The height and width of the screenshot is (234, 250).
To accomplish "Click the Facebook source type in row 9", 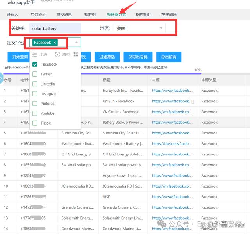I will tap(209, 175).
